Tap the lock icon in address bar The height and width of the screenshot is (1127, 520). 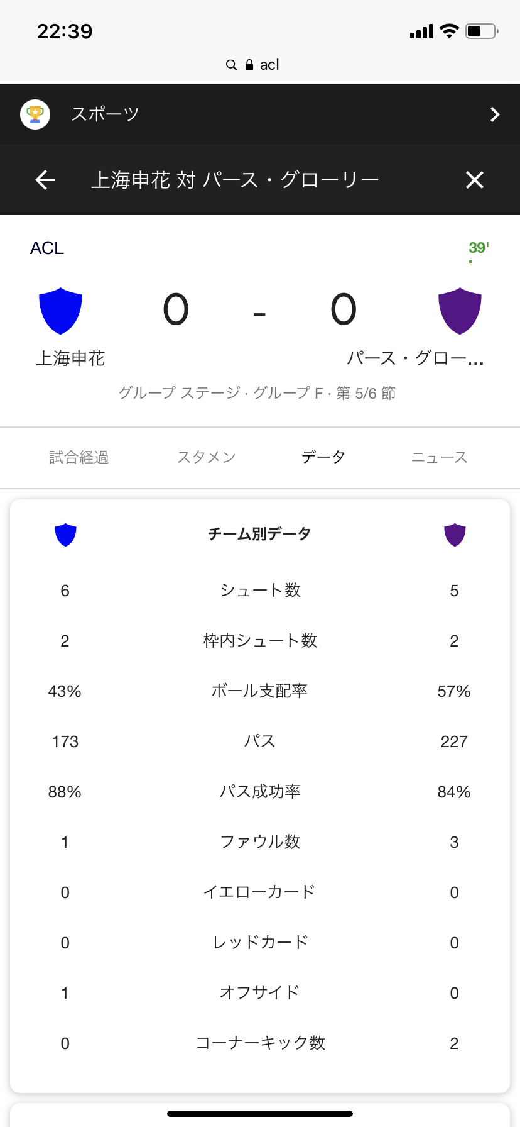tap(249, 65)
